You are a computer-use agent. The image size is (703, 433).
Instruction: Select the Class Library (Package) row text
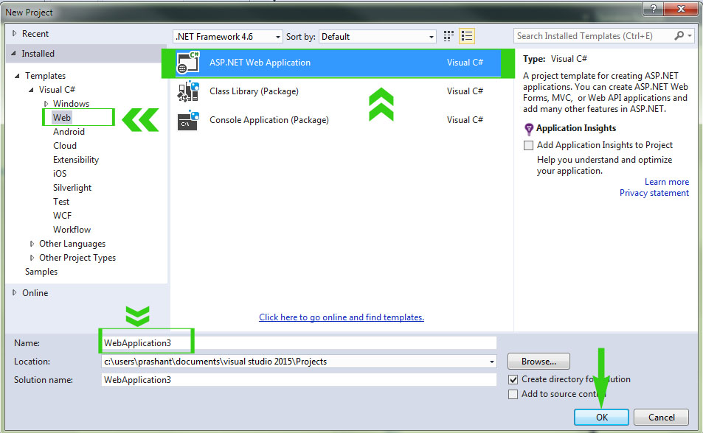point(254,91)
